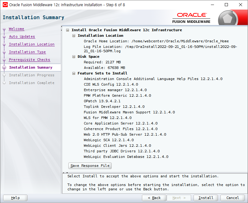This screenshot has height=203, width=248.
Task: Select Web 2.0 HTTP Pub-Sub Server row
Action: 125,135
